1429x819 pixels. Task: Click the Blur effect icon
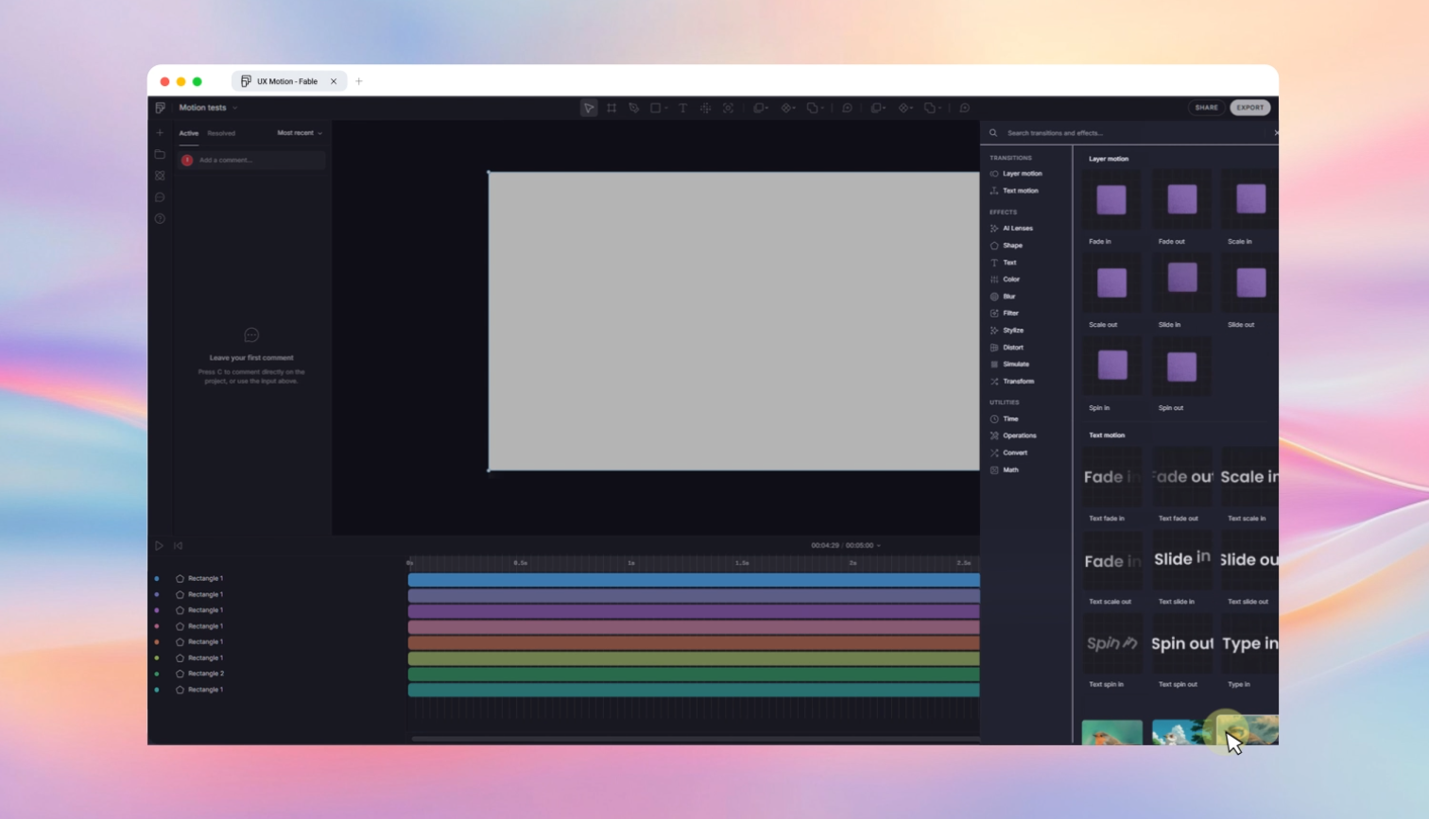tap(994, 297)
